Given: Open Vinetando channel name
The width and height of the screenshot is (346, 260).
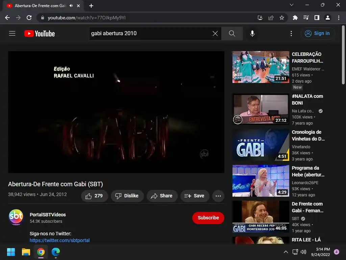Looking at the screenshot, I should point(301,147).
